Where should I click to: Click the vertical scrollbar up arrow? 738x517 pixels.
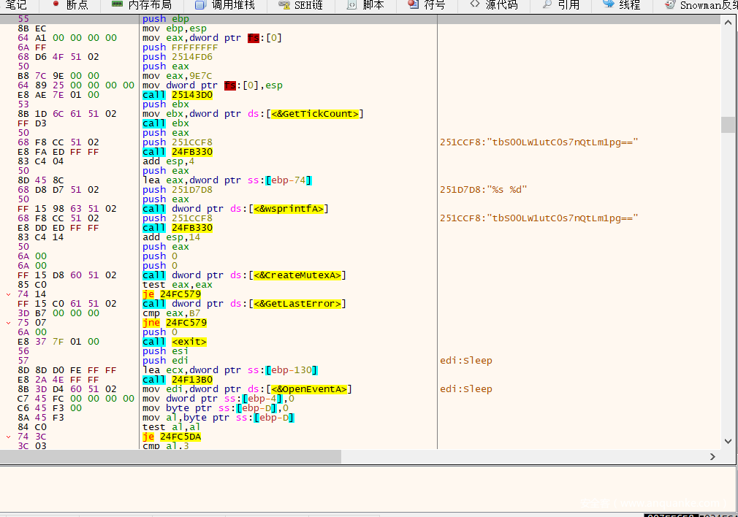(728, 23)
